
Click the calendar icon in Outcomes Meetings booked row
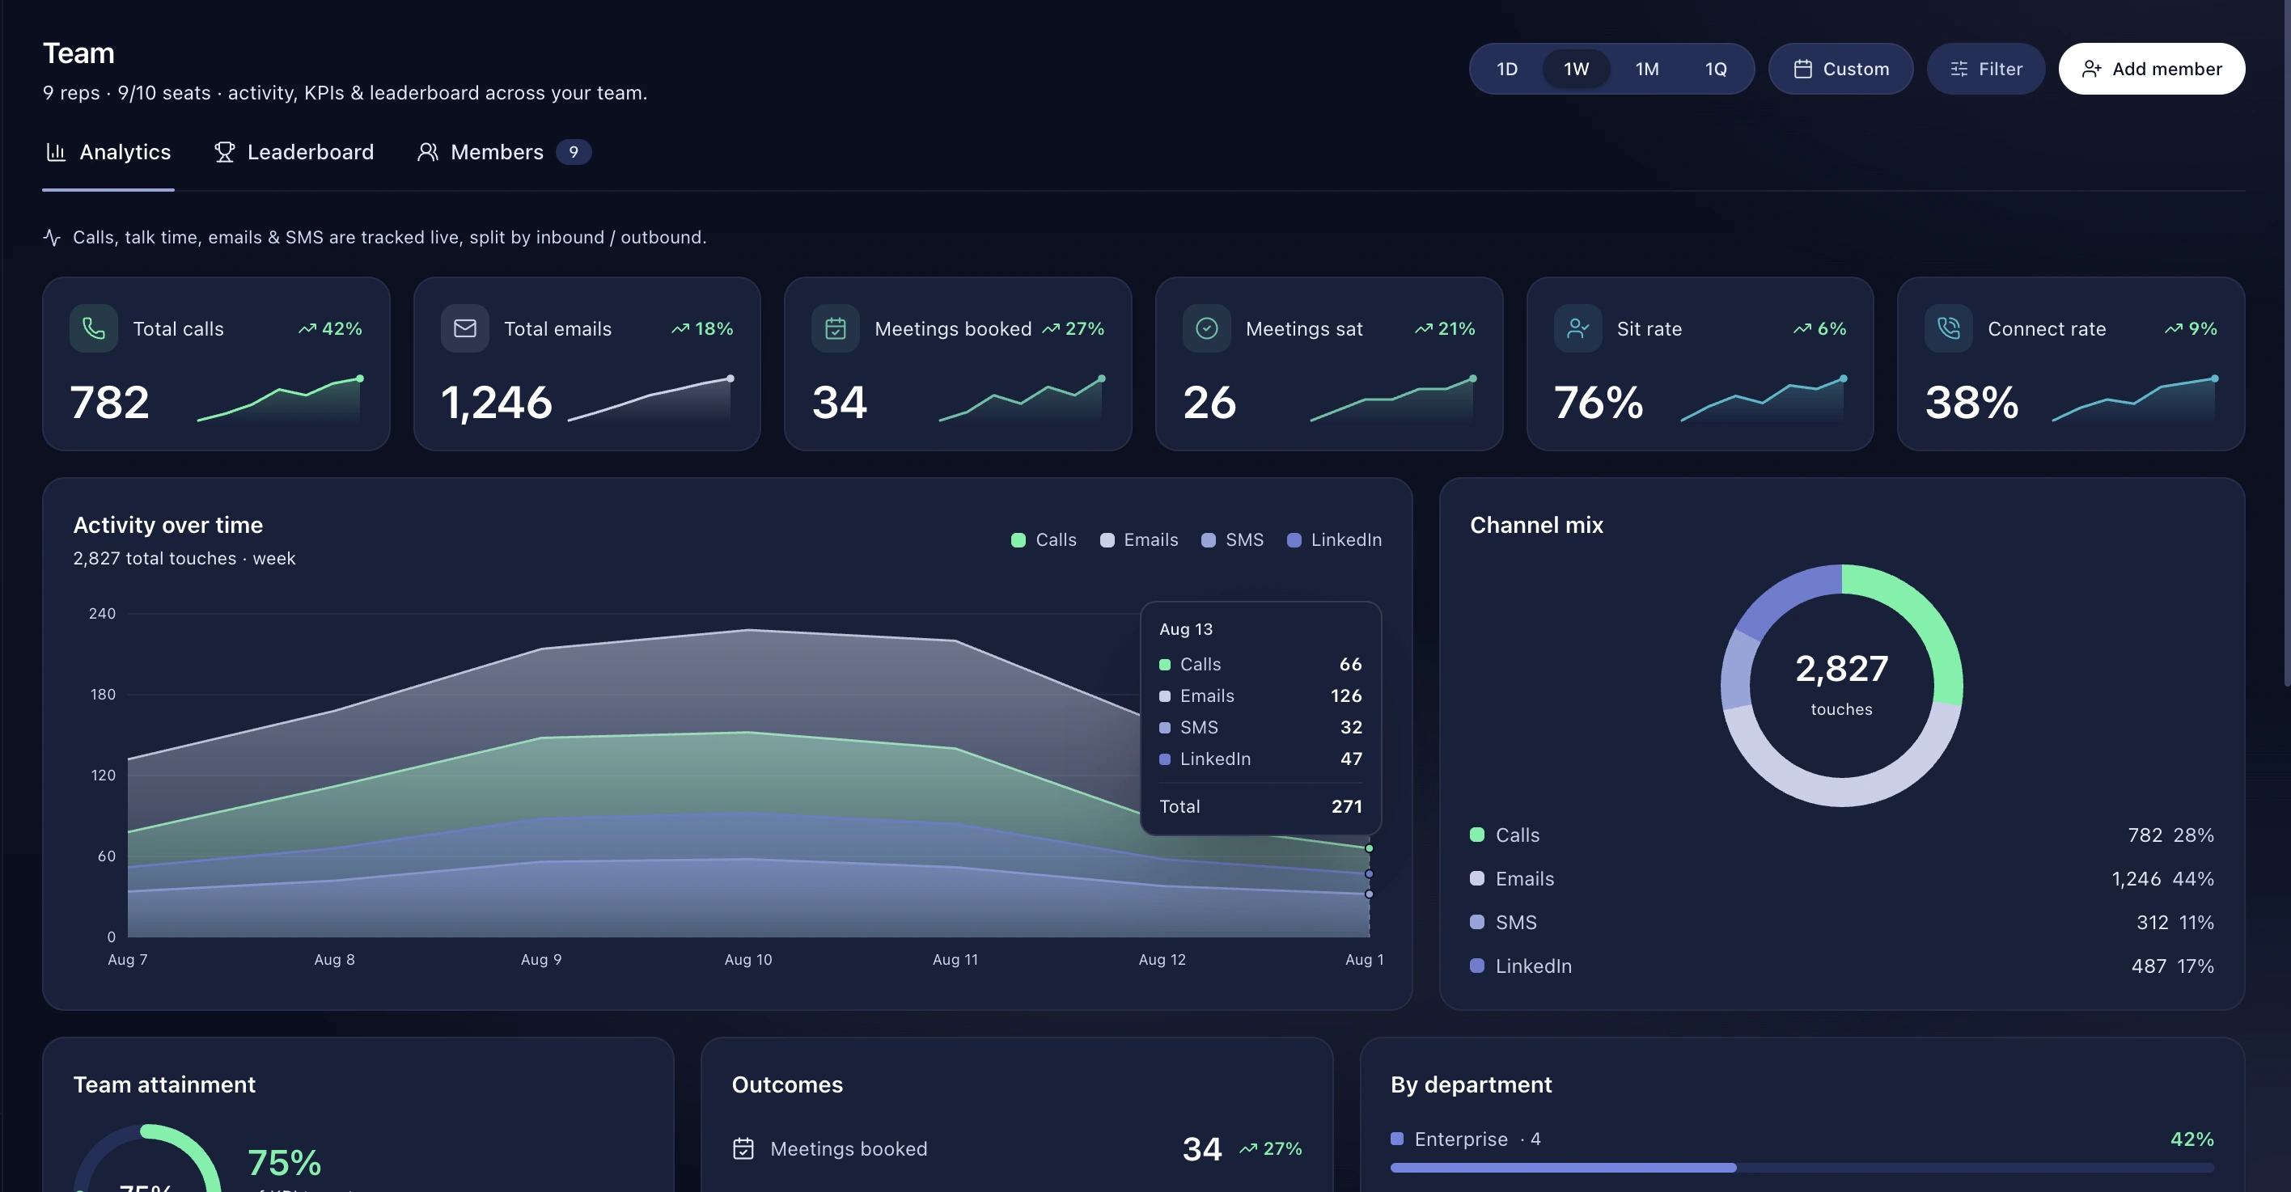tap(743, 1148)
